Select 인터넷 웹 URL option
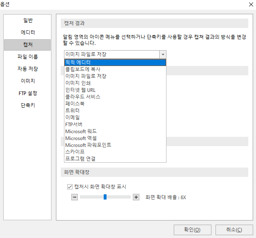 coord(115,90)
